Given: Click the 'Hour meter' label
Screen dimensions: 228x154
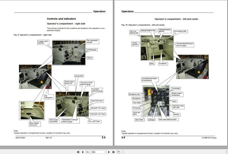Looking at the screenshot, I should (137, 103).
